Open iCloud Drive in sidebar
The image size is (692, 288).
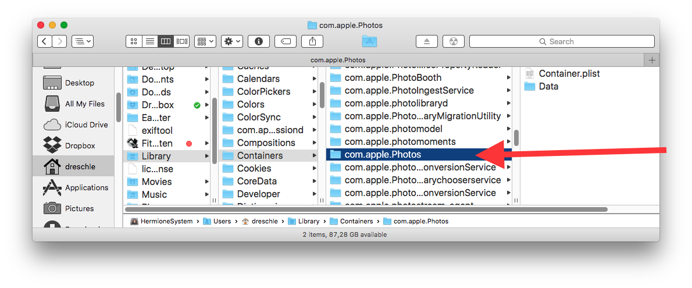click(73, 125)
